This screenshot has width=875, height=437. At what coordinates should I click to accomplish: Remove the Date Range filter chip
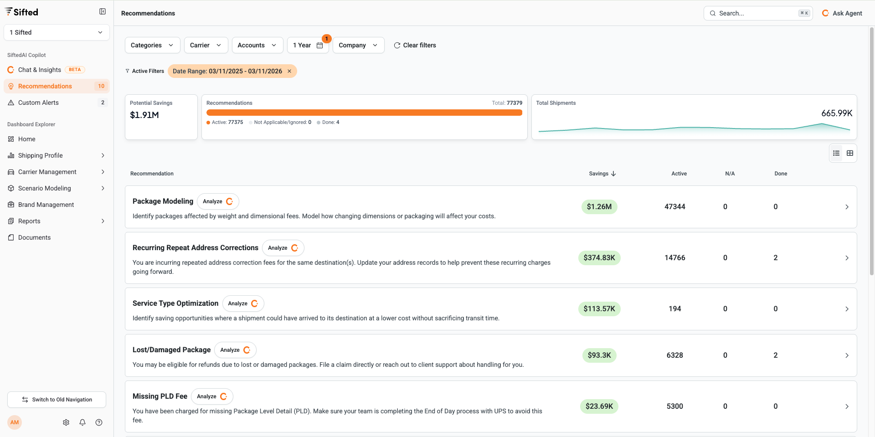point(289,71)
